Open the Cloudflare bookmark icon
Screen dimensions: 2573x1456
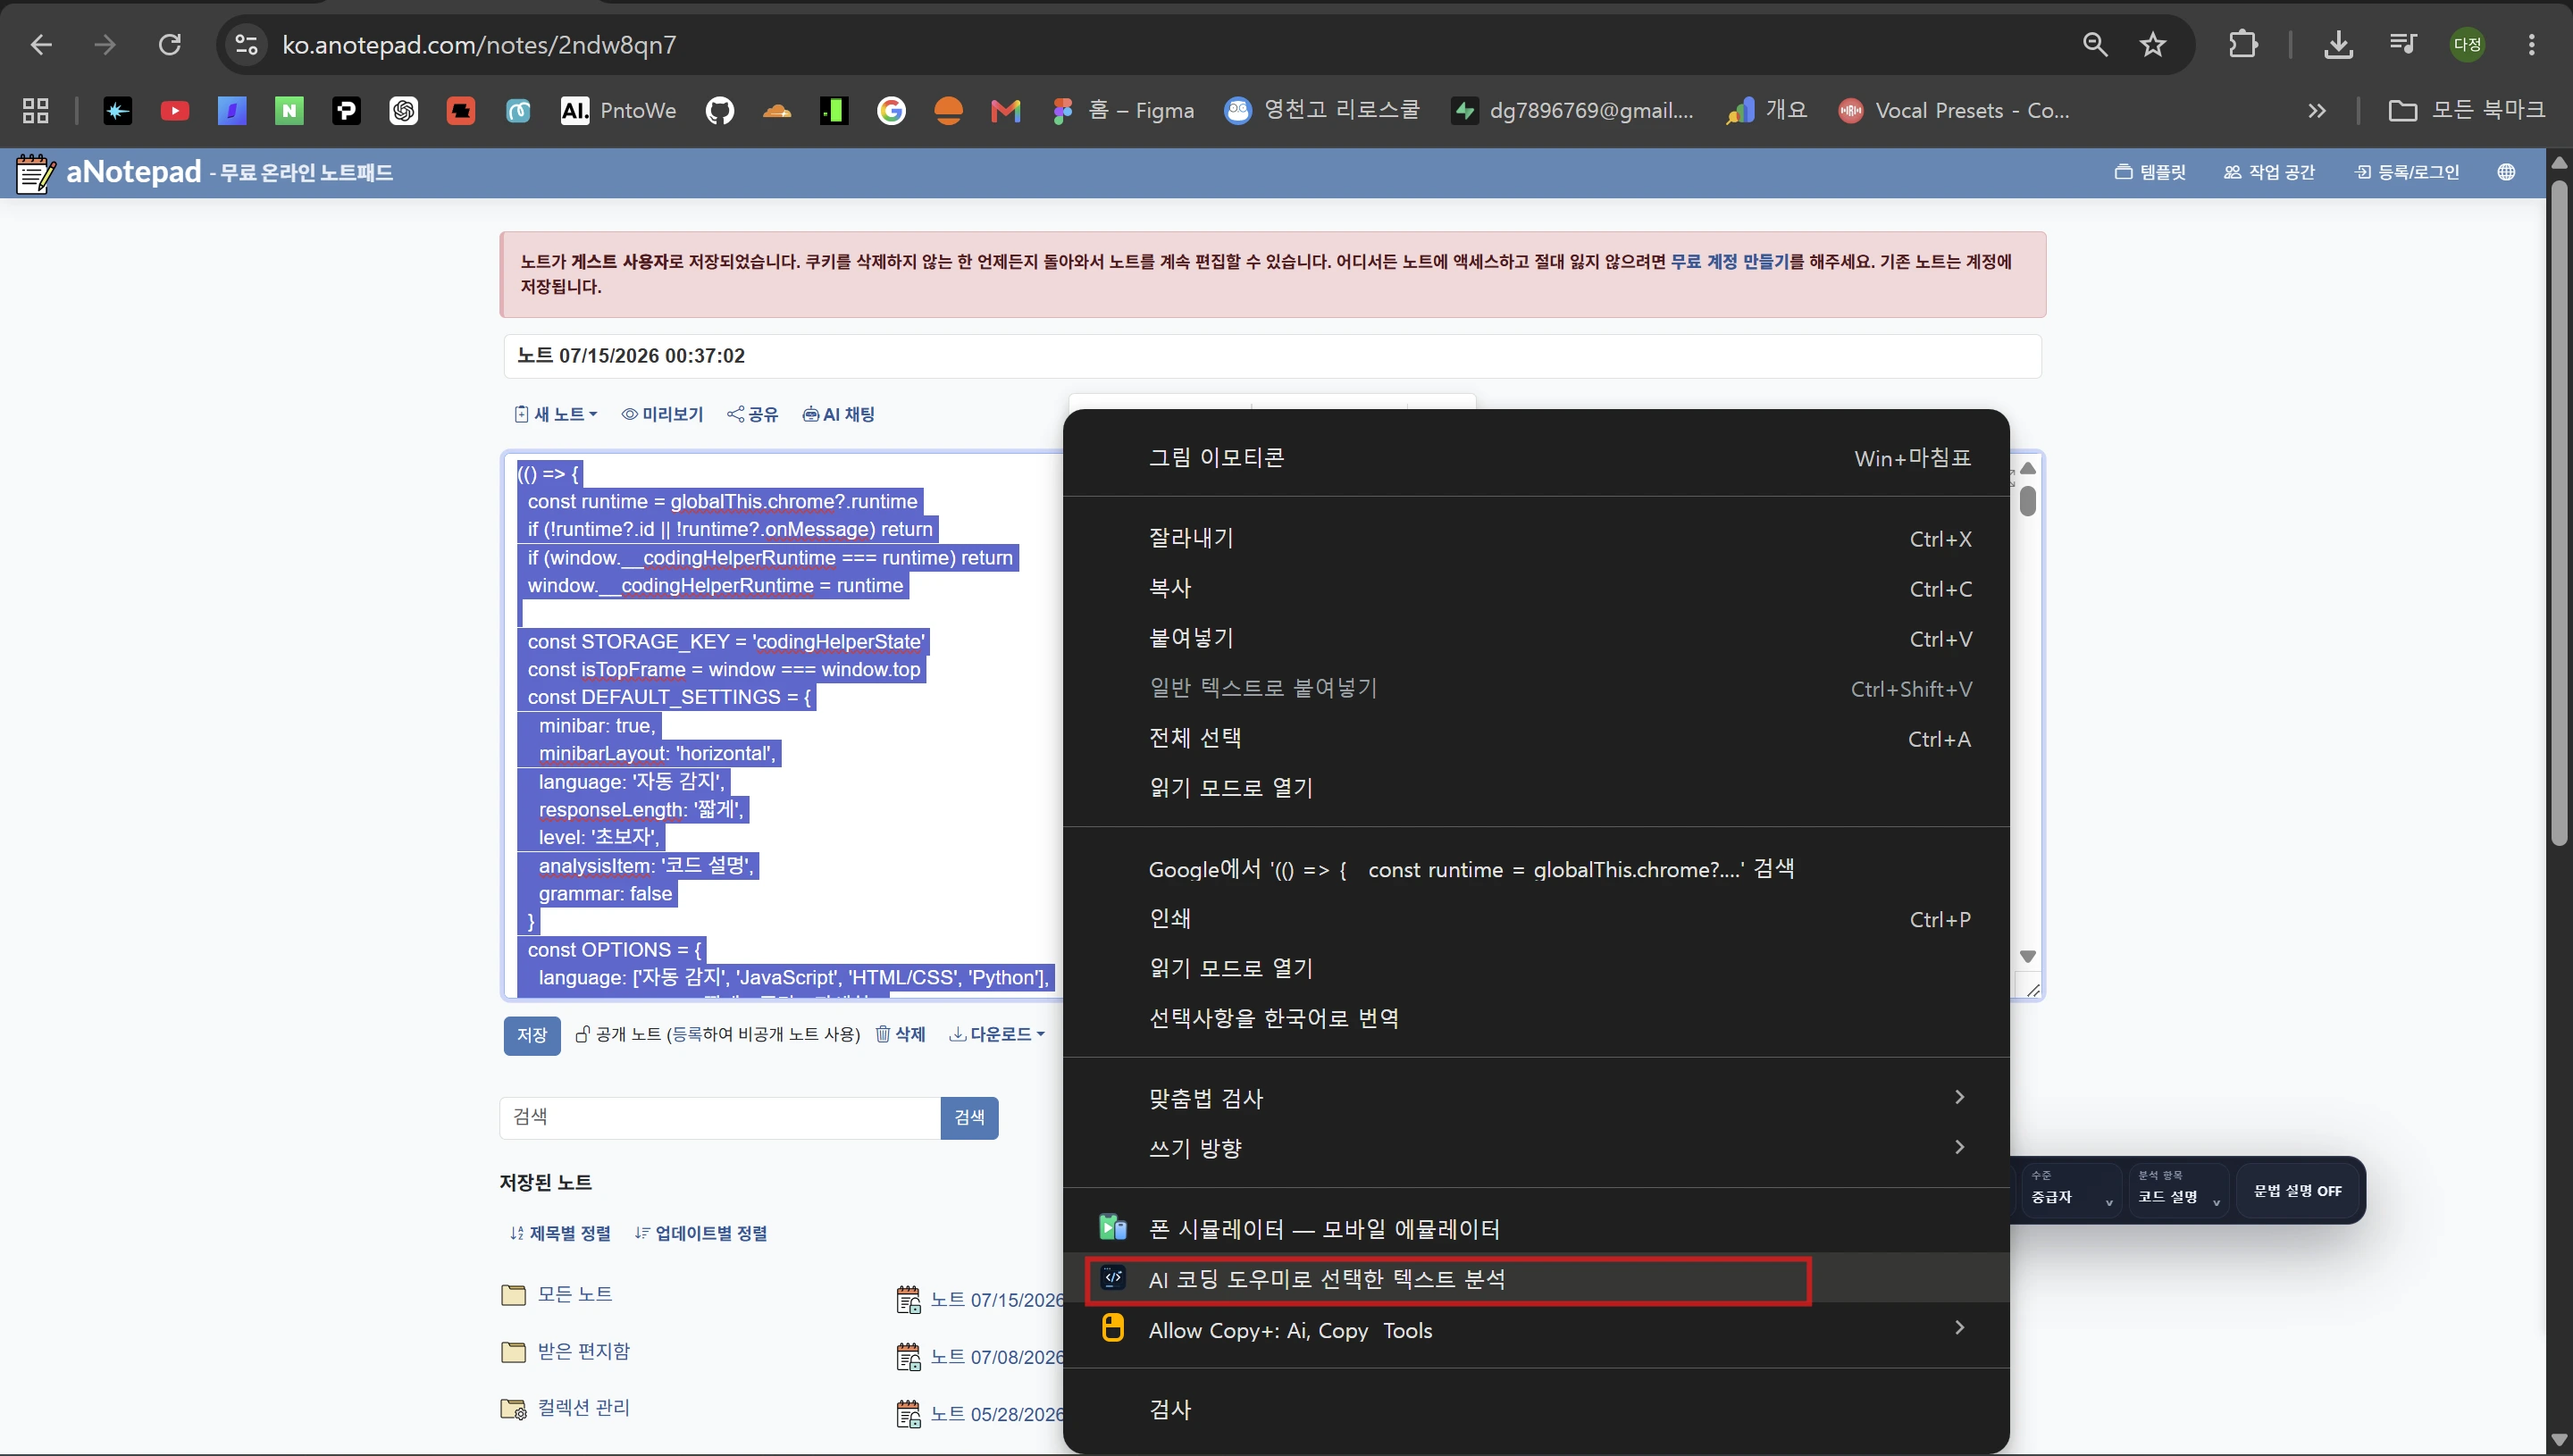(777, 111)
